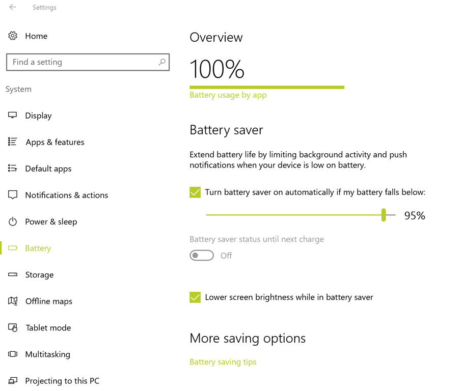Click the Notifications & actions icon
463x391 pixels.
[13, 195]
